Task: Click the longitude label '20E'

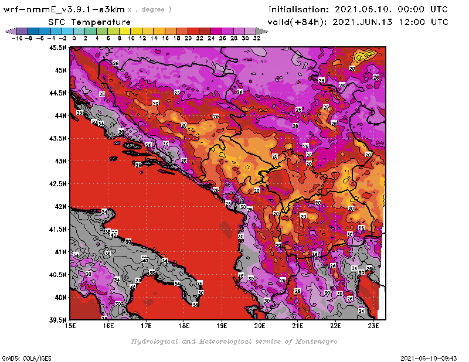Action: click(260, 326)
